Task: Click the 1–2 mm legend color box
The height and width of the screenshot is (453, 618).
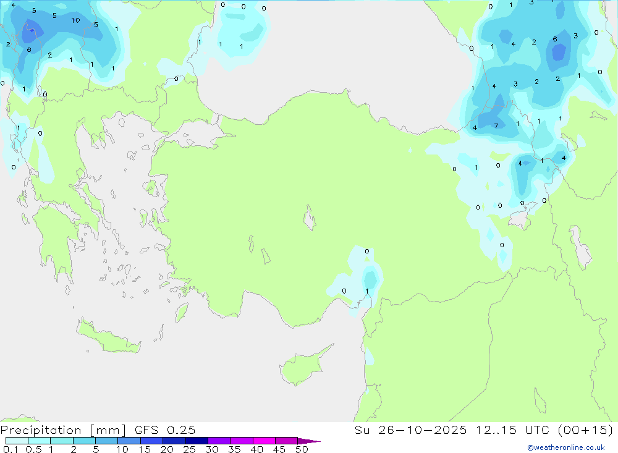Action: pyautogui.click(x=61, y=441)
